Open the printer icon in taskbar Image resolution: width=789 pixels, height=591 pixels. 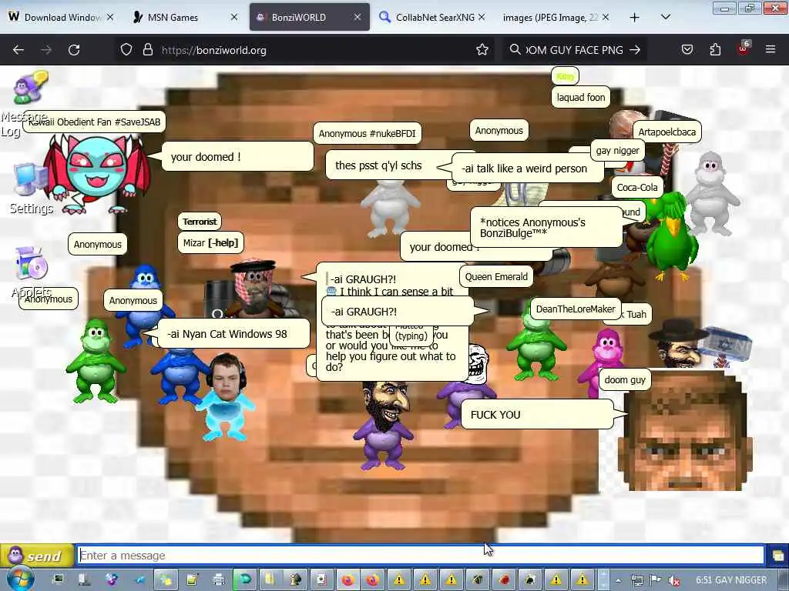point(218,580)
